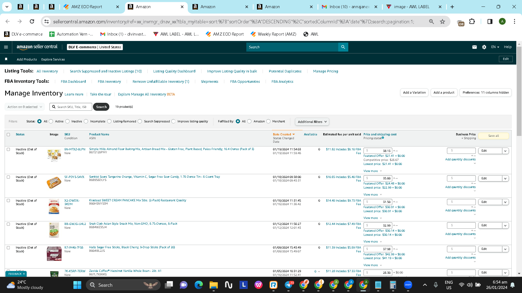Switch to the AMZ EOD Report tab
Screen dimensions: 522x293
[x=91, y=7]
